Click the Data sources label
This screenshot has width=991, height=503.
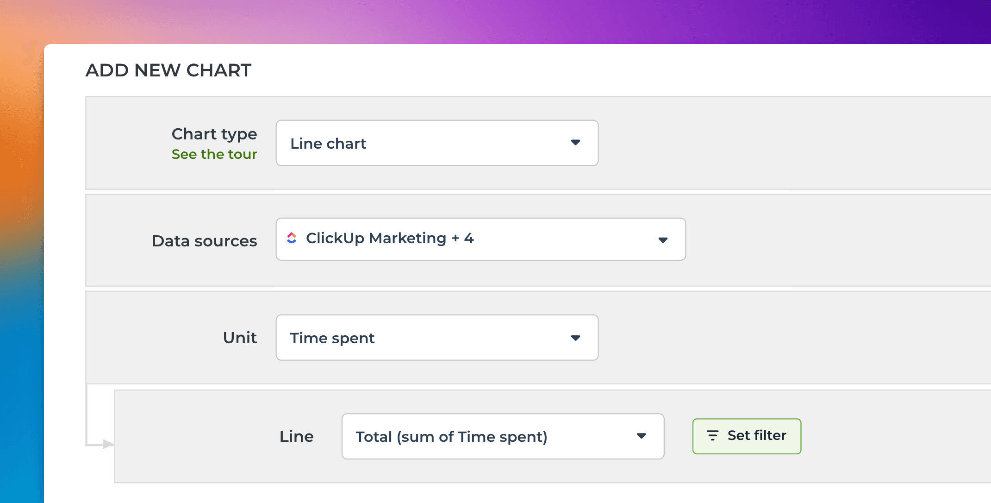coord(204,241)
